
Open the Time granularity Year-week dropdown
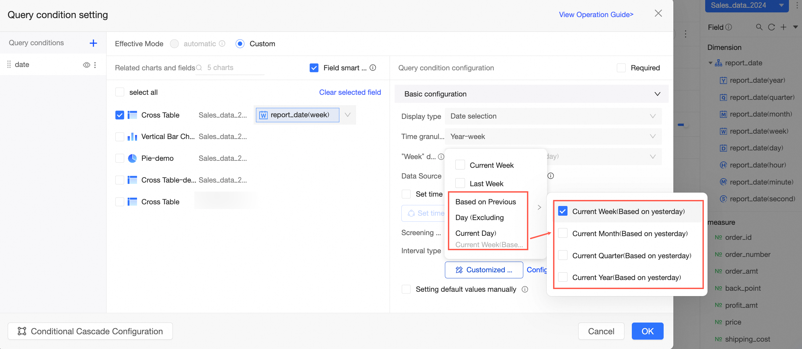tap(553, 137)
